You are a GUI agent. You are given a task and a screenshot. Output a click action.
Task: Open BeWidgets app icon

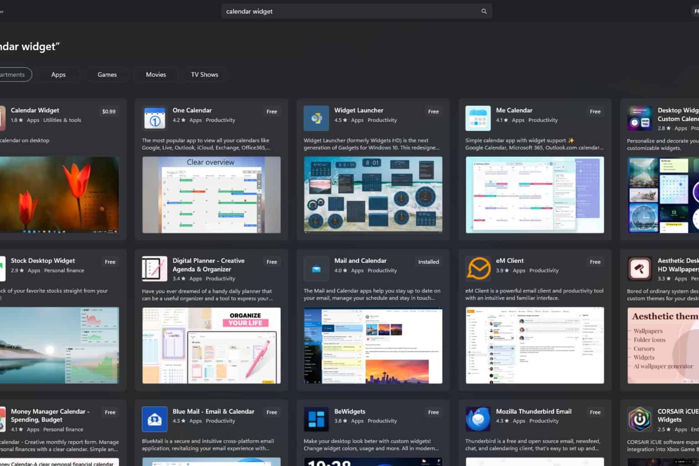(316, 419)
